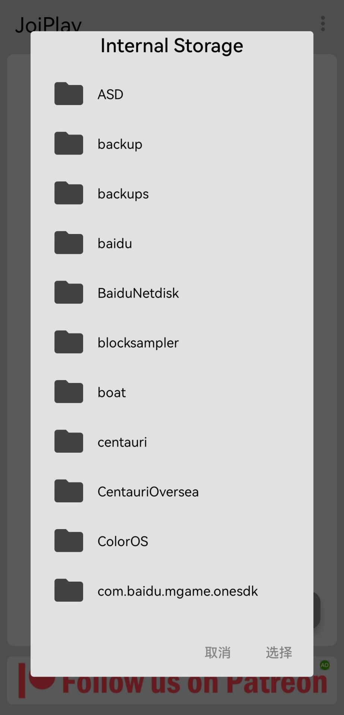Viewport: 344px width, 715px height.
Task: Click the folder icon beside backups
Action: coord(69,193)
